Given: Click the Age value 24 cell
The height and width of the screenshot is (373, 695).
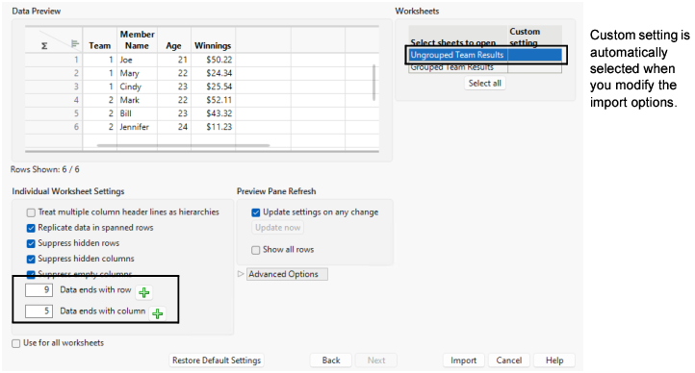Looking at the screenshot, I should [173, 127].
